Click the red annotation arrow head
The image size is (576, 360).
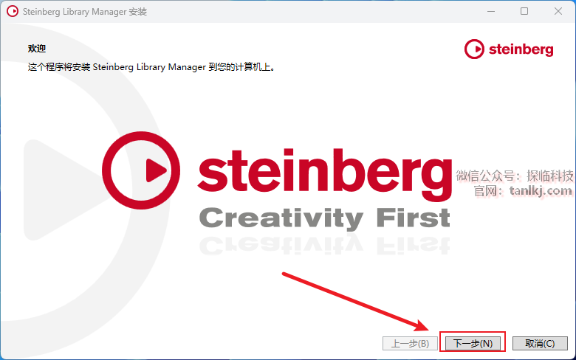coord(421,325)
